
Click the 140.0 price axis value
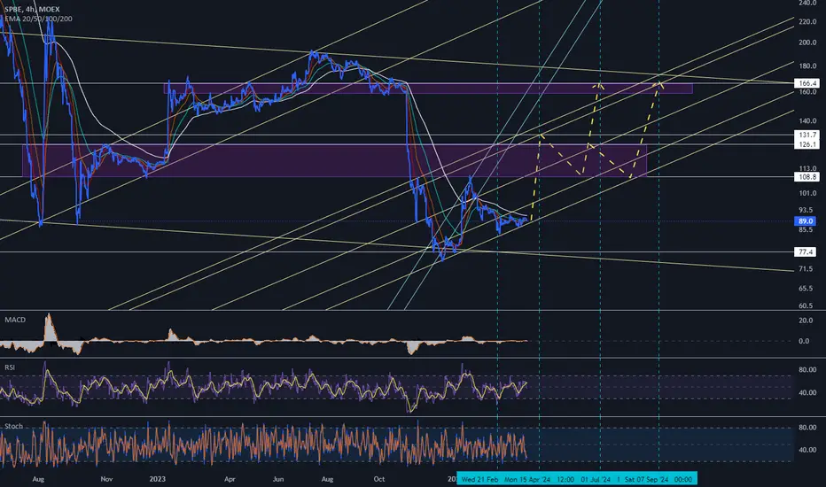807,120
